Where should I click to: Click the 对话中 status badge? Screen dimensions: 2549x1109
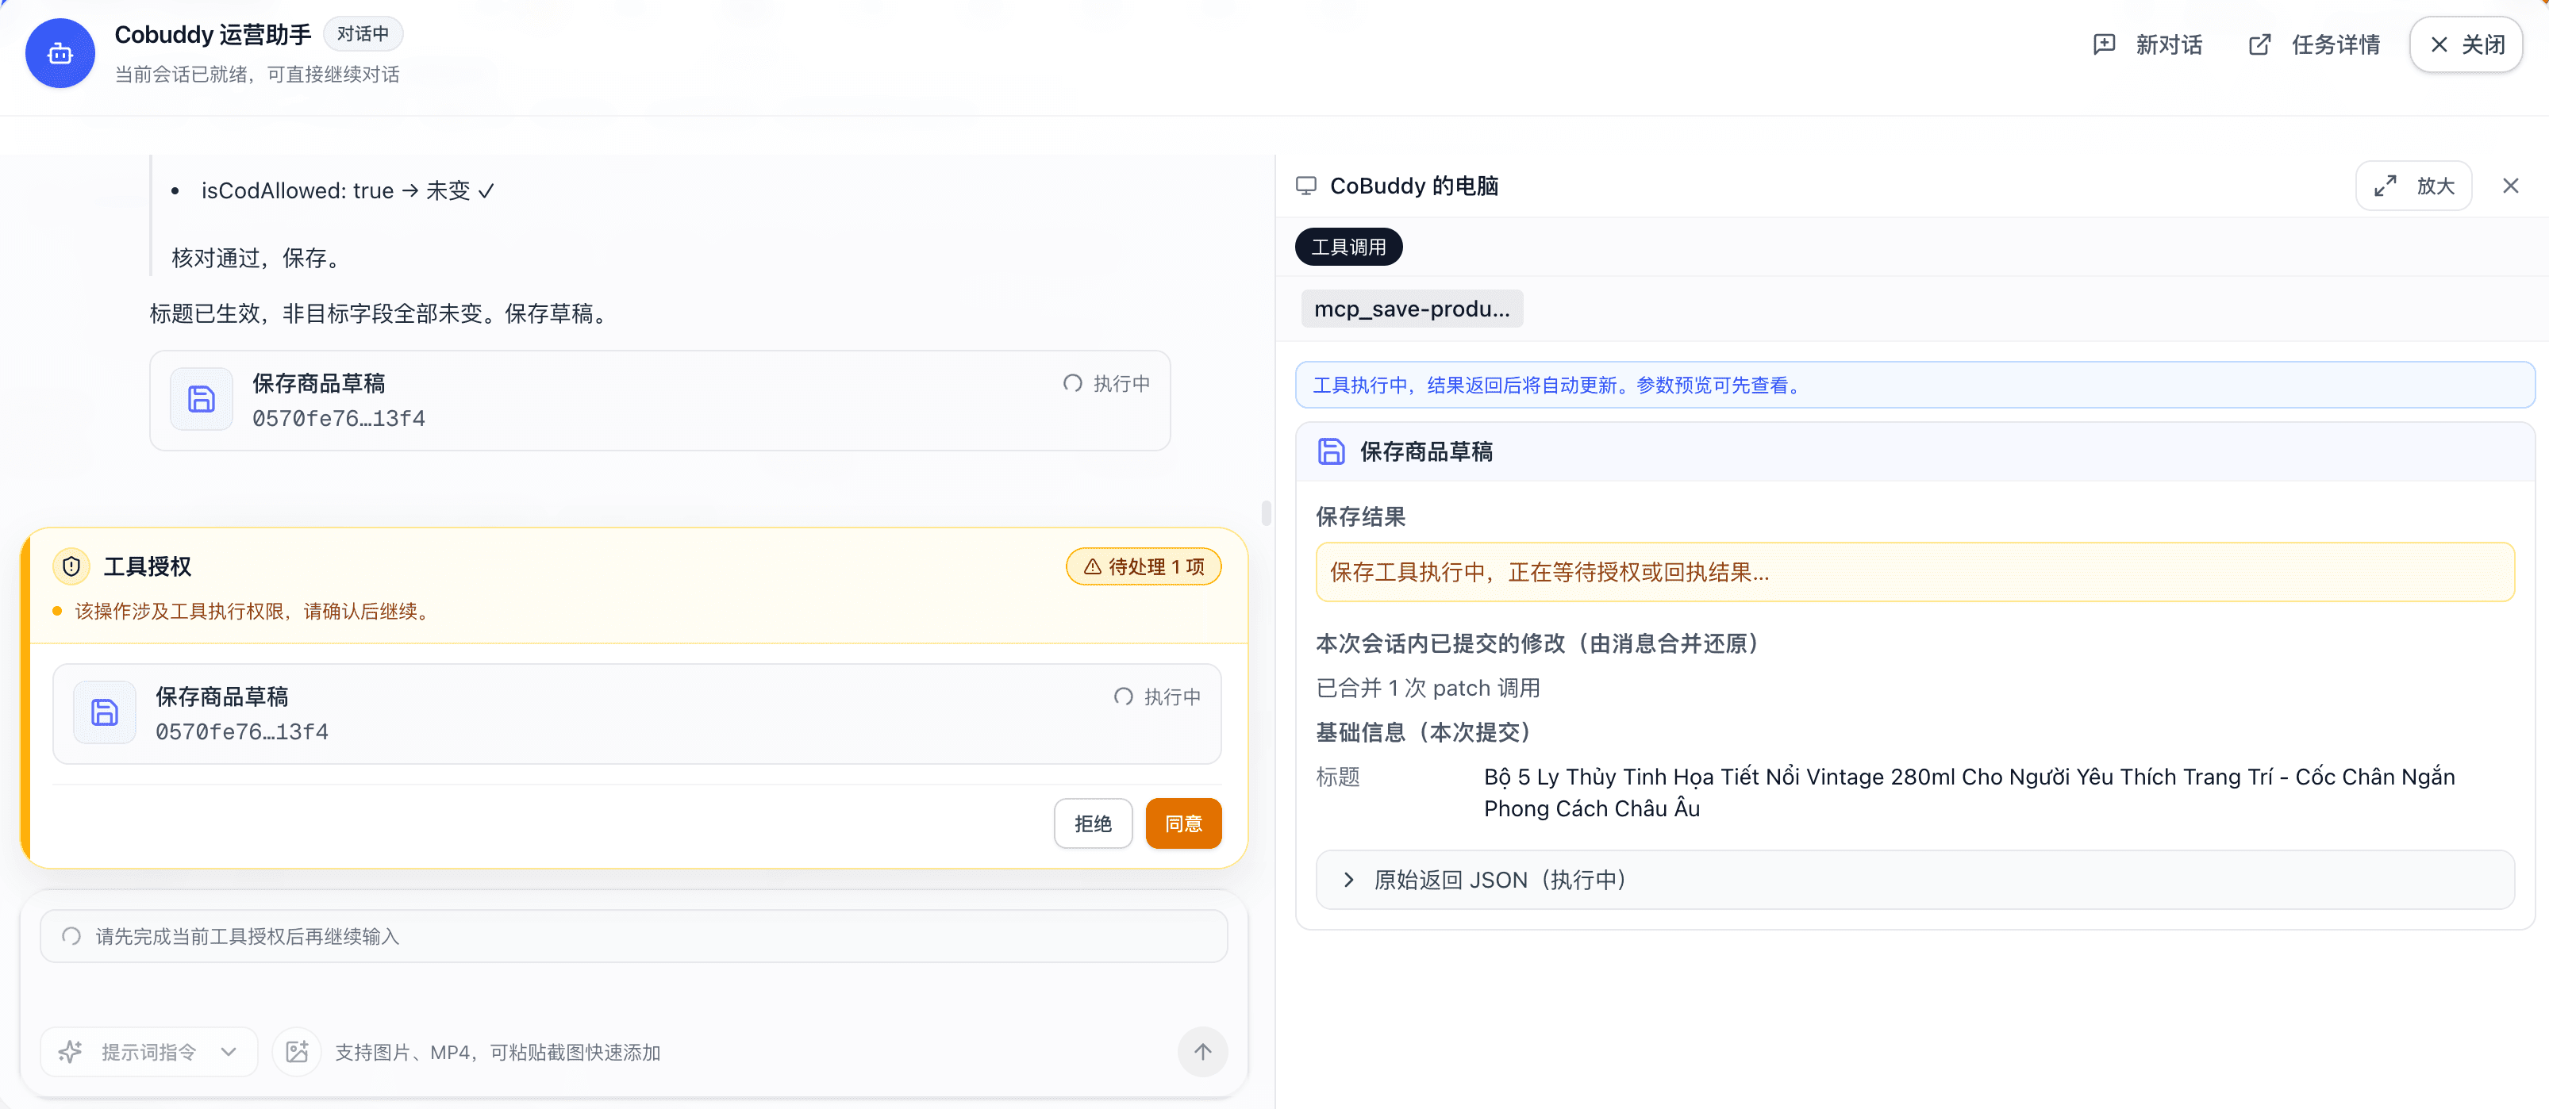click(362, 33)
